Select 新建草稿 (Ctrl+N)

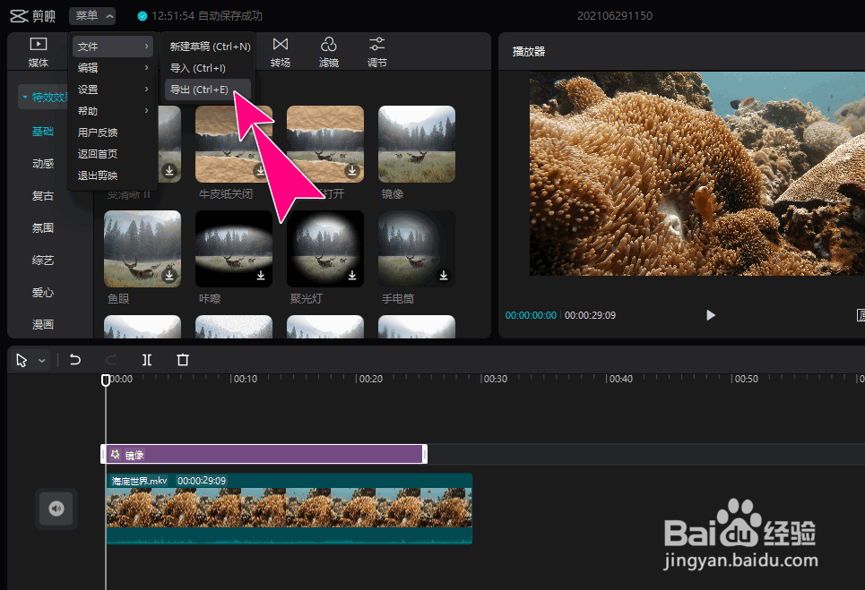[209, 47]
